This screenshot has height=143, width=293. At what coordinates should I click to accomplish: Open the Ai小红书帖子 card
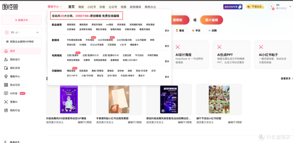point(273,55)
